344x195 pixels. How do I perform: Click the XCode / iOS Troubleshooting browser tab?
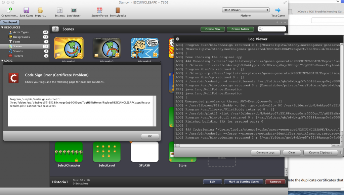point(318,12)
